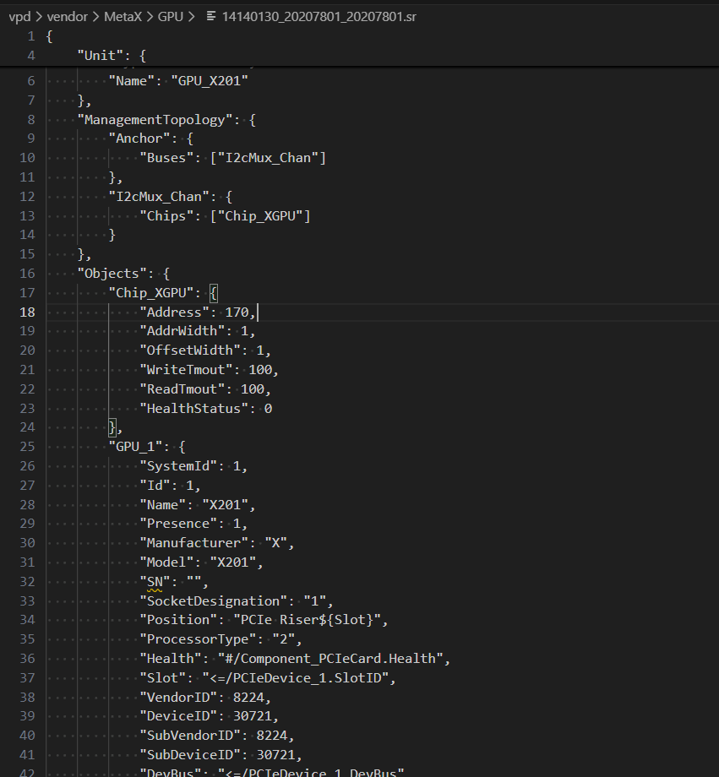Select the GPU breadcrumb folder

coord(170,16)
